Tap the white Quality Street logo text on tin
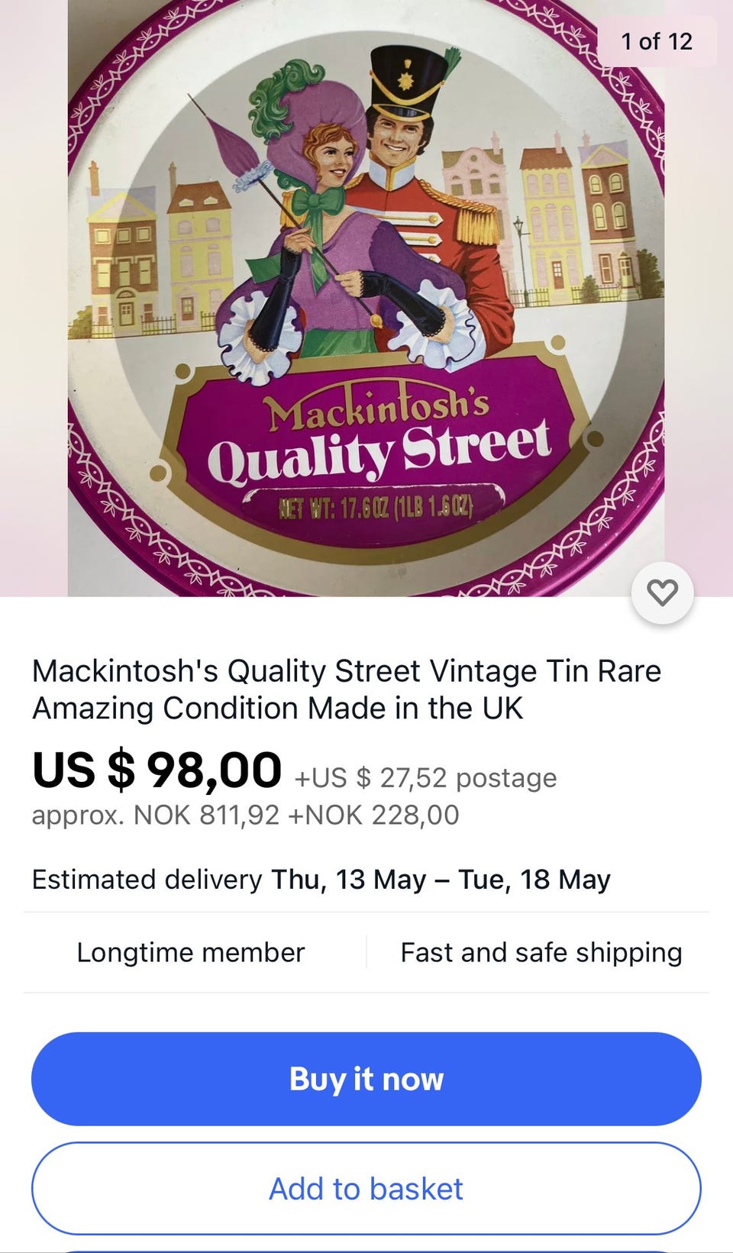This screenshot has width=733, height=1253. click(x=379, y=451)
